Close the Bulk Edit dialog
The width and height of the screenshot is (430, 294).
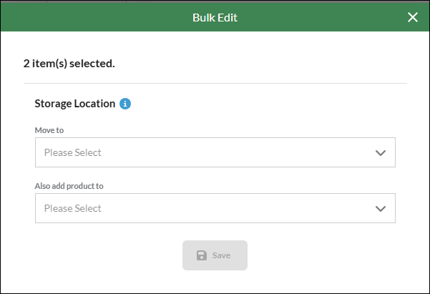(x=412, y=17)
